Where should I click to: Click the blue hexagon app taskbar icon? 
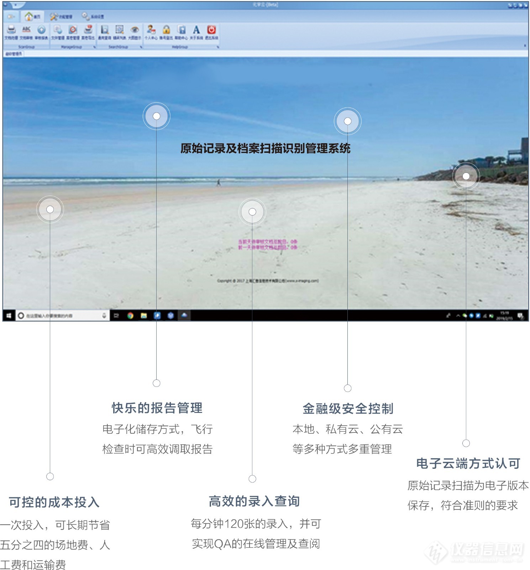pyautogui.click(x=171, y=316)
